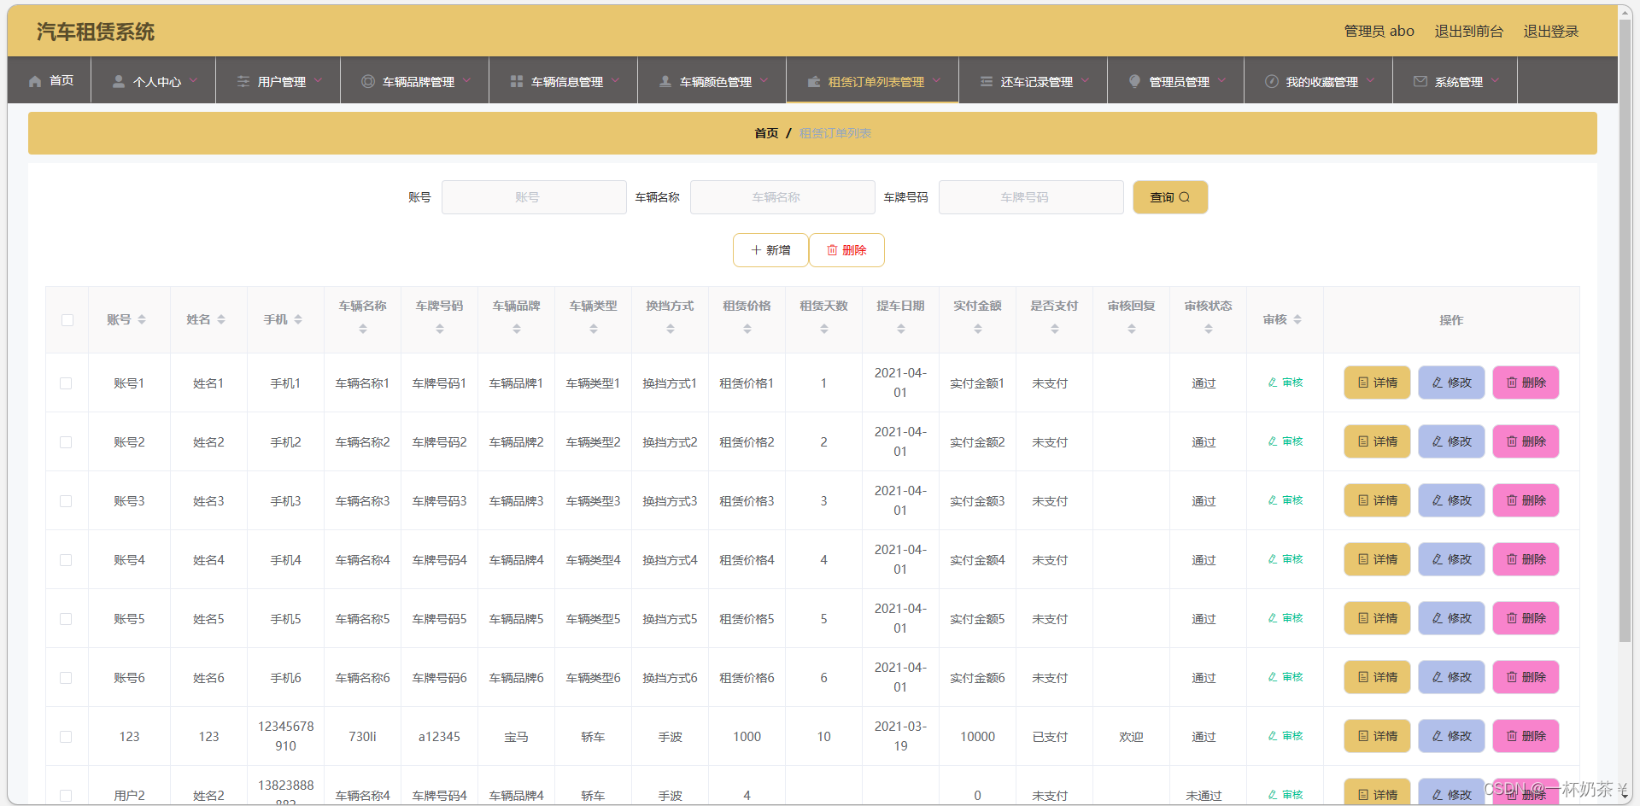Screen dimensions: 1640x806
Task: Check the checkbox for row 账号5
Action: (66, 619)
